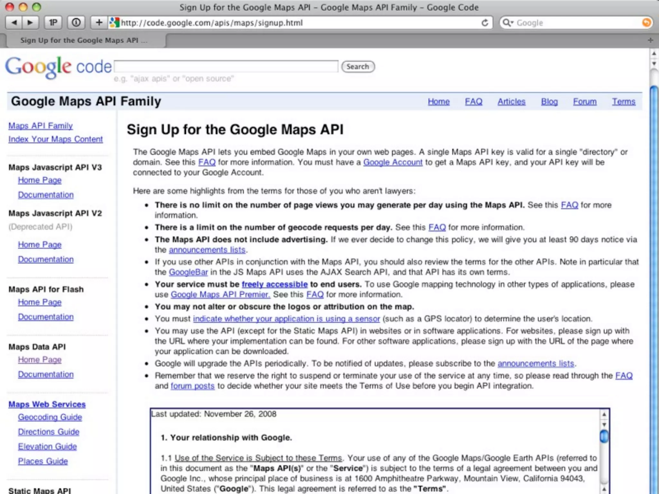Open the search engine magnifier dropdown
Screen dimensions: 659x494
pyautogui.click(x=508, y=23)
